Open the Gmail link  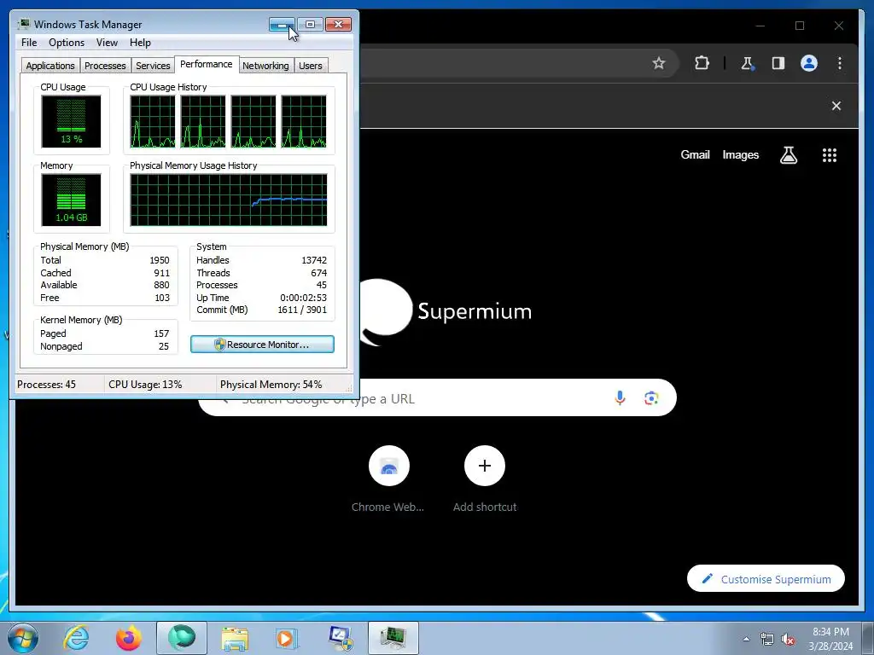695,155
